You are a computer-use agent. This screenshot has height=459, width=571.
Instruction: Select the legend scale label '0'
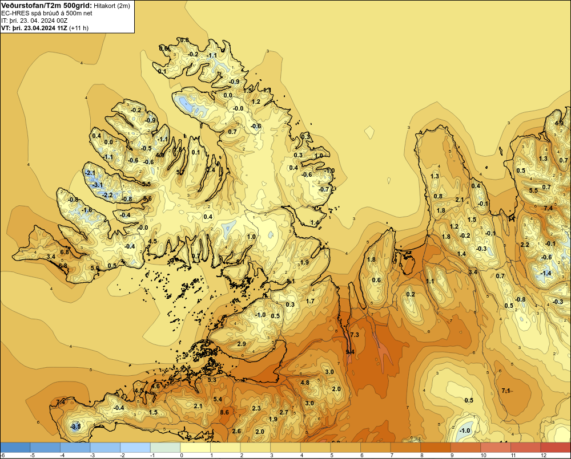(182, 456)
